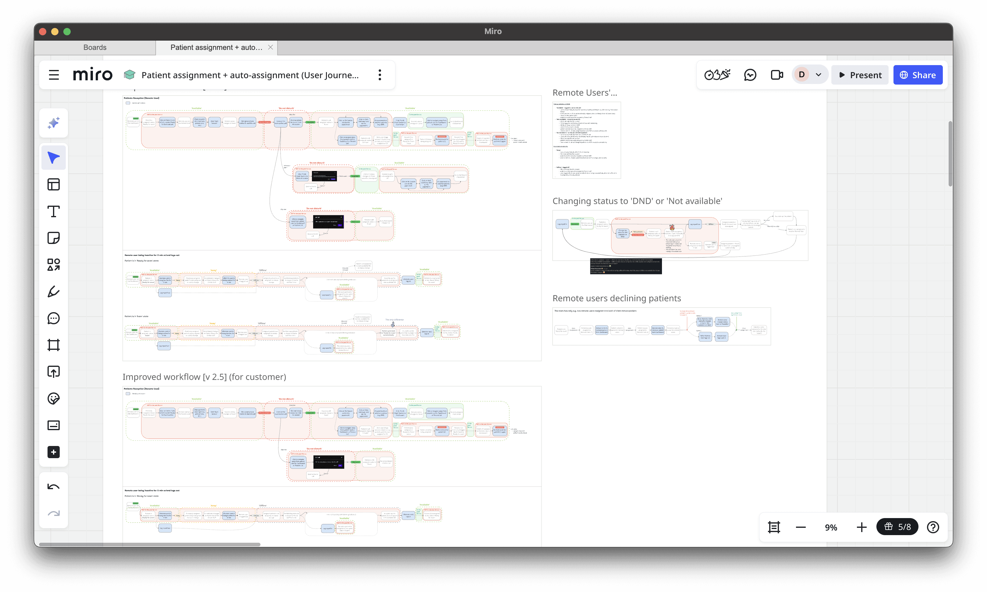Viewport: 987px width, 592px height.
Task: Select the Frame tool
Action: (x=54, y=345)
